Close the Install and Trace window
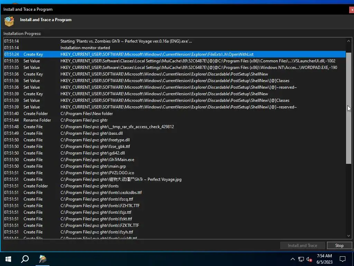The height and width of the screenshot is (266, 354). coord(352,10)
